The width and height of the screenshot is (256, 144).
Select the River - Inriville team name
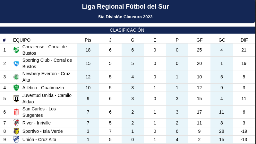37,123
